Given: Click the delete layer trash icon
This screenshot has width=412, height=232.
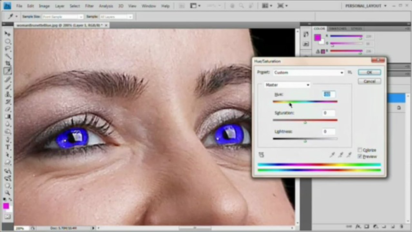Looking at the screenshot, I should pyautogui.click(x=401, y=227).
